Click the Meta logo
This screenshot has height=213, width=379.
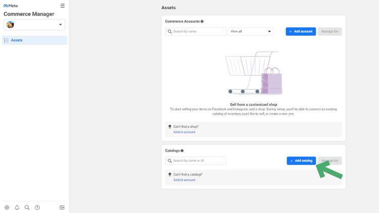point(11,6)
